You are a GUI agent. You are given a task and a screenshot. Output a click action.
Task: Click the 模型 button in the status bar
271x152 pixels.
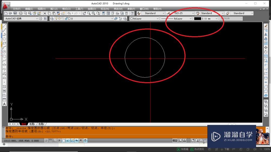(x=175, y=140)
